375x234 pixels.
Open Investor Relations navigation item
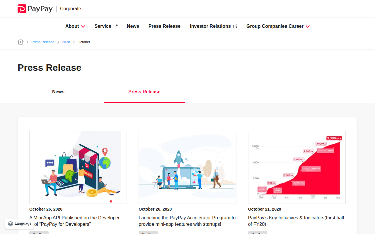coord(213,26)
